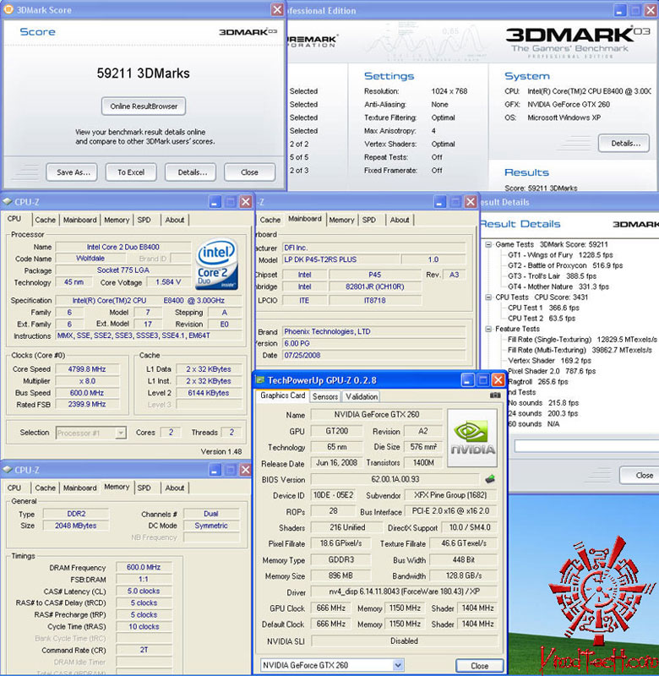Screen dimensions: 659x676
Task: Select Vertex Shader result row
Action: (549, 361)
